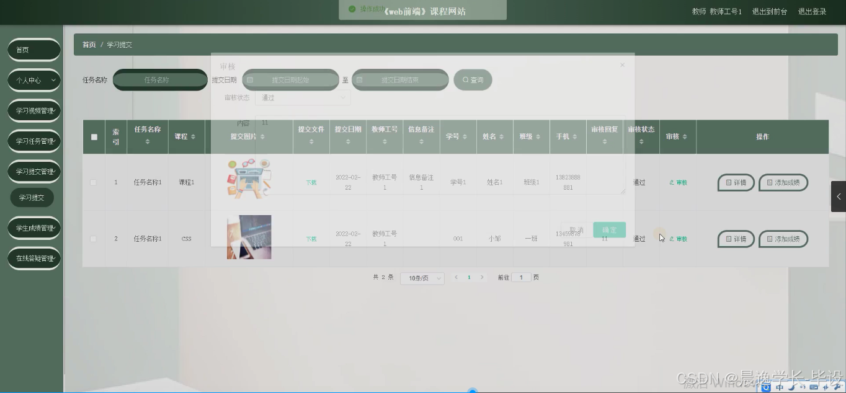The image size is (846, 393).
Task: Click 添加成绩 for row 课程1
Action: pos(783,182)
